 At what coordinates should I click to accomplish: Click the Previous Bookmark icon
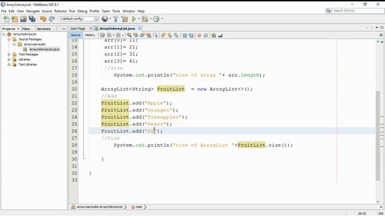click(163, 35)
